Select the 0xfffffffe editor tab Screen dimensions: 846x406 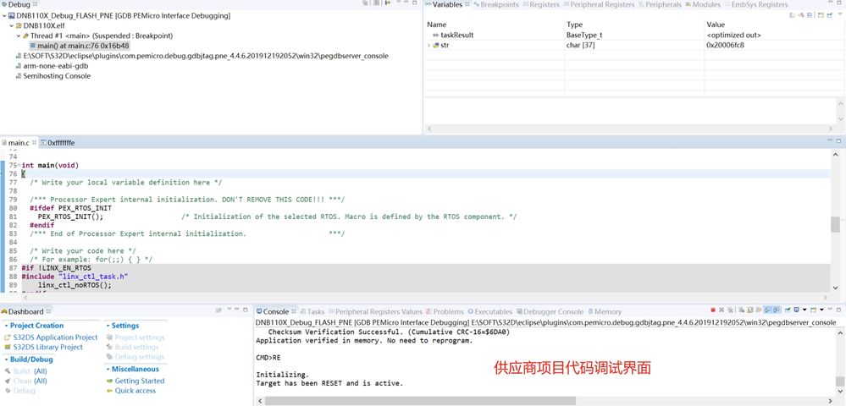coord(58,143)
